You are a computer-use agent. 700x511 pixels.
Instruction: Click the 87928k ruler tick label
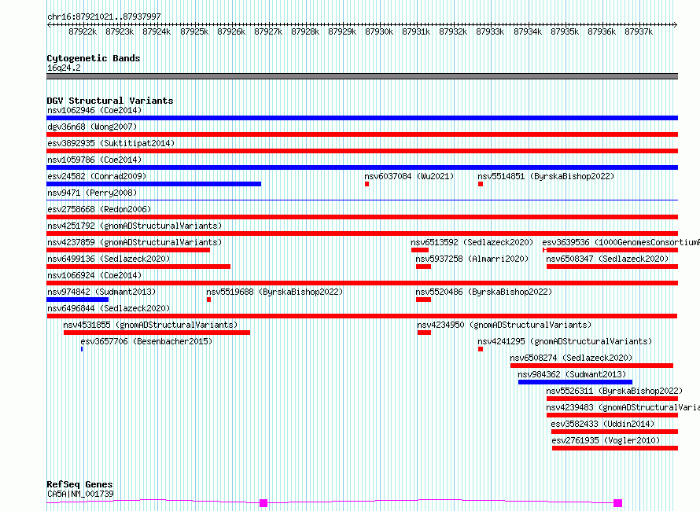point(305,31)
